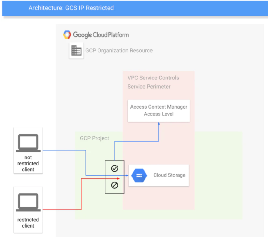Click the Google Cloud Platform hexagon logo
This screenshot has width=268, height=239.
67,35
